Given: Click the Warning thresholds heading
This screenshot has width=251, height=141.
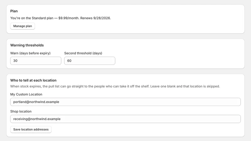Looking at the screenshot, I should pos(27,45).
